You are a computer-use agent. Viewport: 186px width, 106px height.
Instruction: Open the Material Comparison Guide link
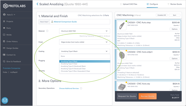65,22
